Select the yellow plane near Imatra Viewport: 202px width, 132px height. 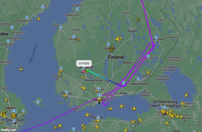click(148, 72)
